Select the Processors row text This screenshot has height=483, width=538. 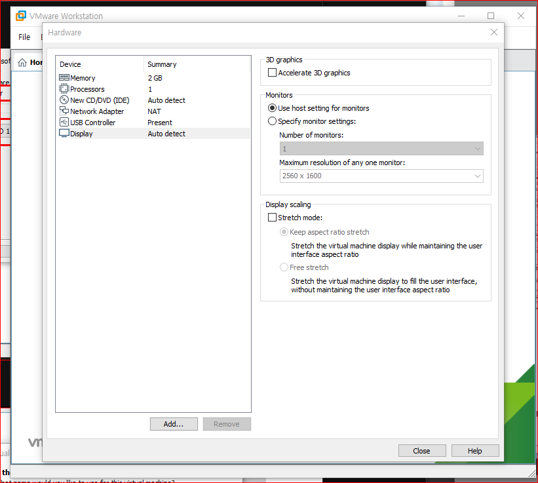87,89
